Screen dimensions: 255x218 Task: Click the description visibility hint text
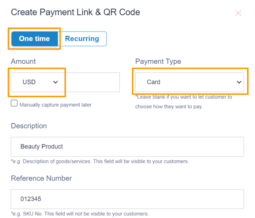click(100, 161)
